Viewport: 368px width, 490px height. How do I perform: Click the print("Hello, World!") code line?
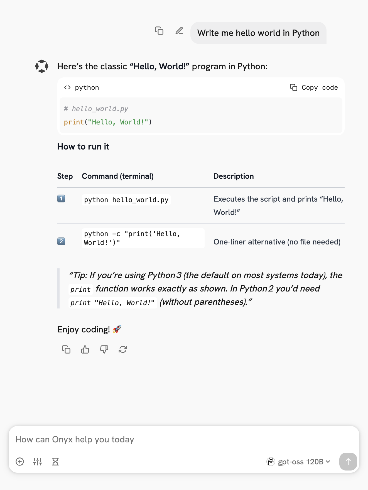point(108,122)
